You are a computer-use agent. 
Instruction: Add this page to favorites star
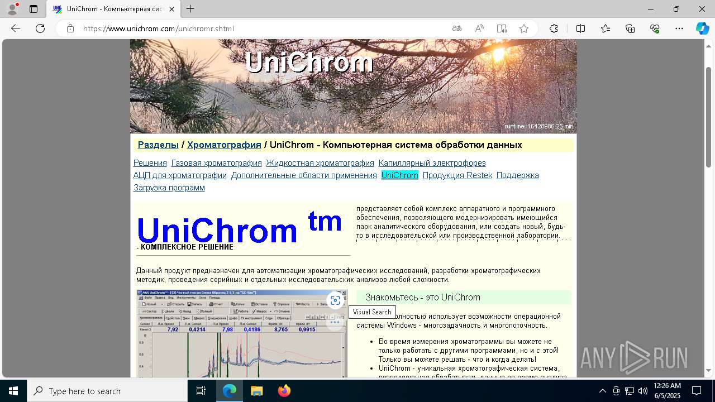(x=524, y=28)
